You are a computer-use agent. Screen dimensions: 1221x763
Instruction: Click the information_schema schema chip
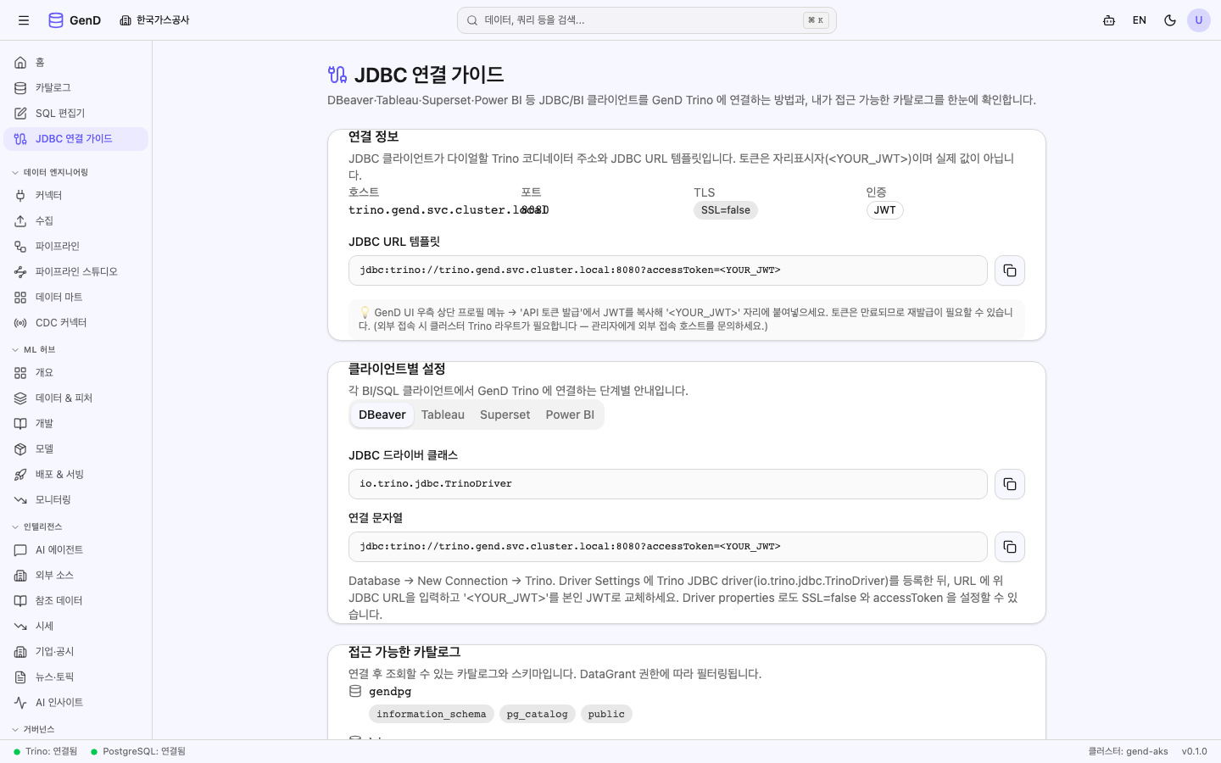pyautogui.click(x=432, y=714)
